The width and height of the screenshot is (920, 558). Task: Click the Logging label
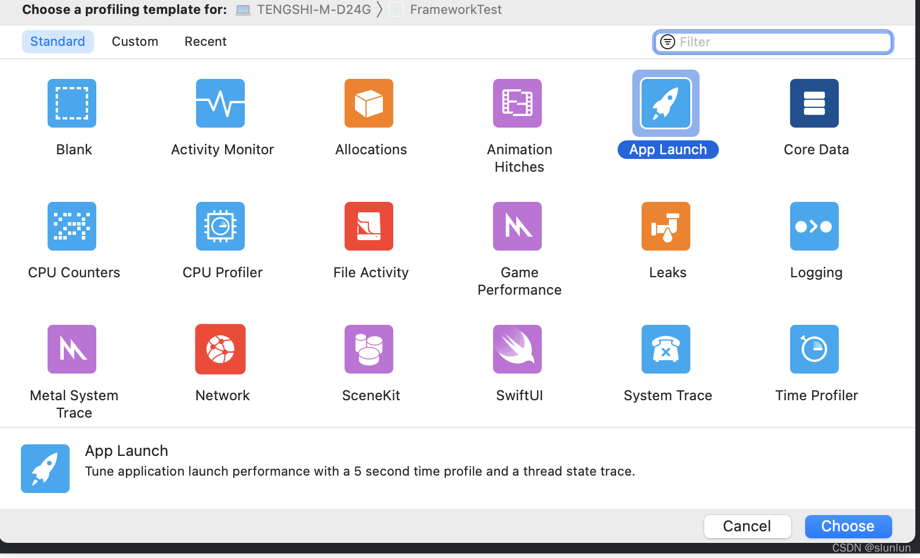pos(816,273)
